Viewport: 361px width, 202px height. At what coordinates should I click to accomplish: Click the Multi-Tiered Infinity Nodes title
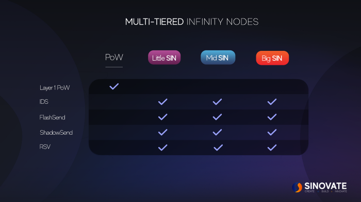[192, 22]
